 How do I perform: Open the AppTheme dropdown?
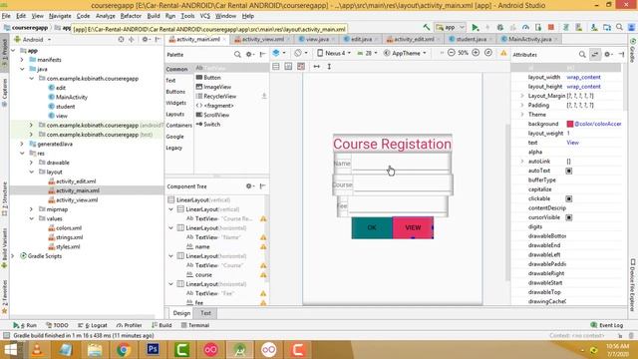click(406, 53)
